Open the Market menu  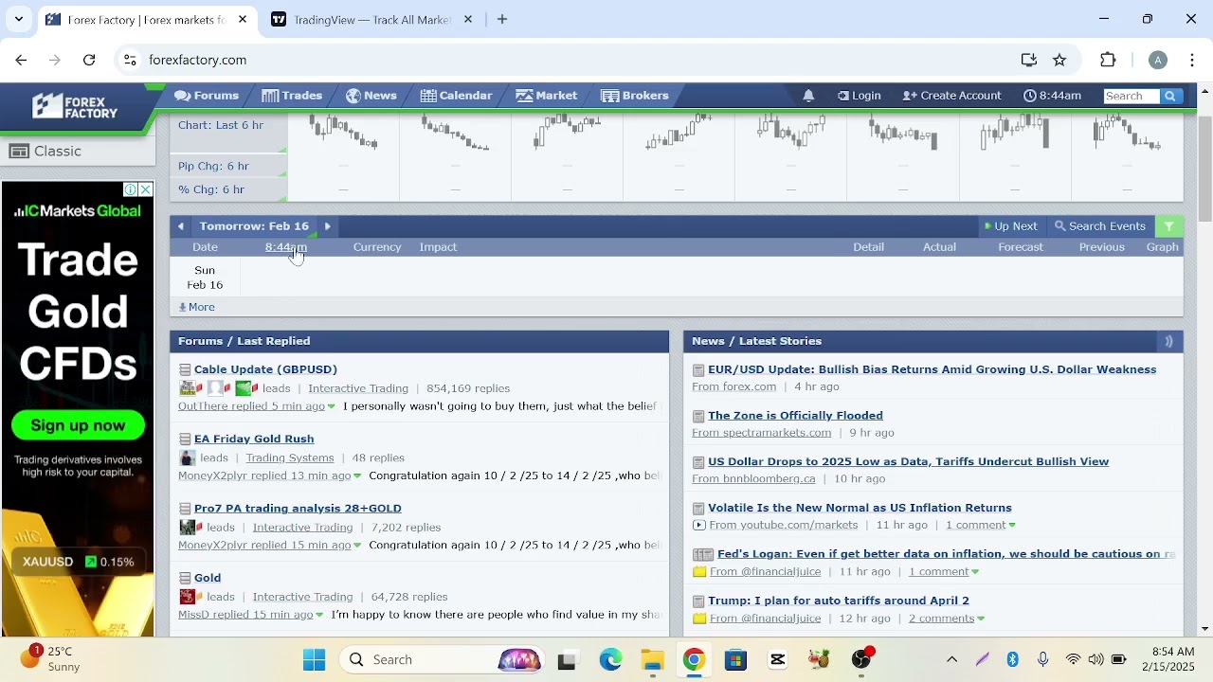coord(546,96)
